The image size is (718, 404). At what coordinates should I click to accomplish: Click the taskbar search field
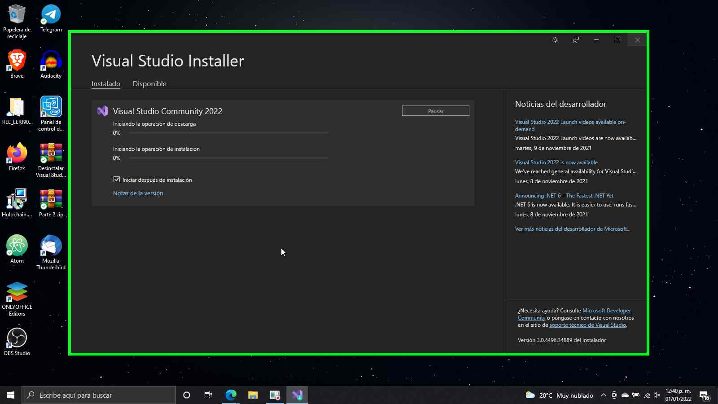click(x=99, y=395)
